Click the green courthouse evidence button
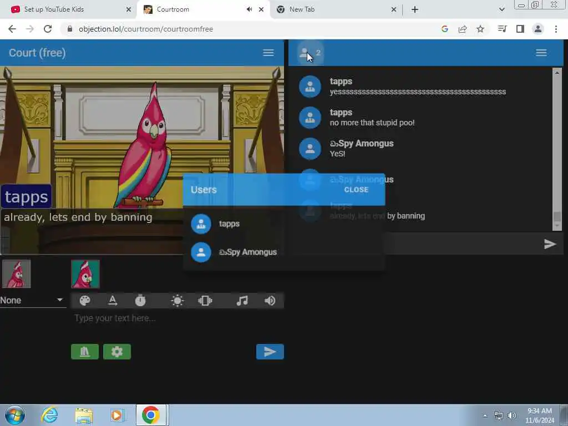 tap(85, 352)
